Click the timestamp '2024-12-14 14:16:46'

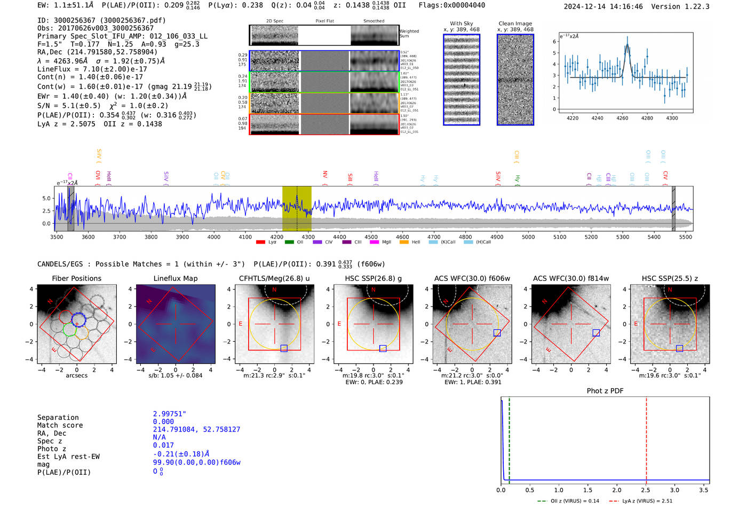pyautogui.click(x=603, y=6)
